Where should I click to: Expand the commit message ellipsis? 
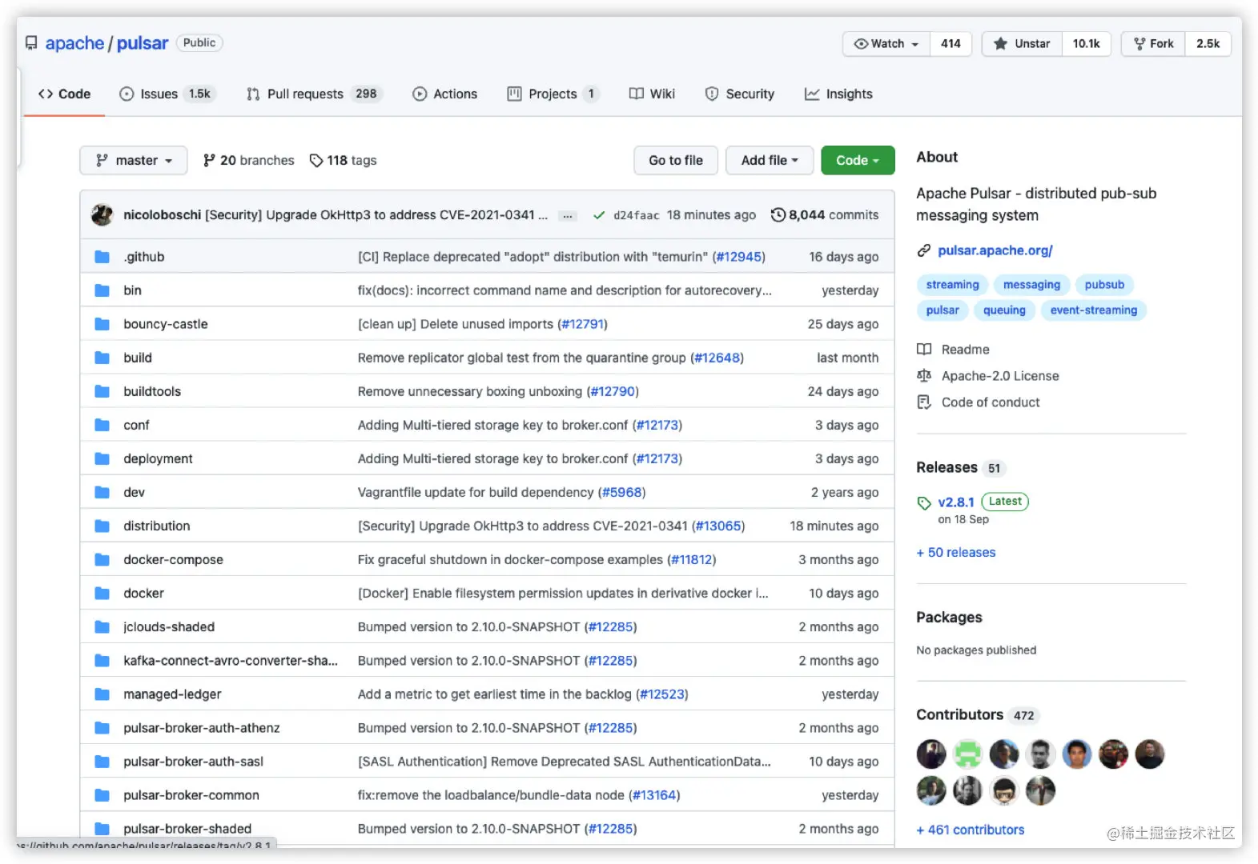tap(568, 216)
